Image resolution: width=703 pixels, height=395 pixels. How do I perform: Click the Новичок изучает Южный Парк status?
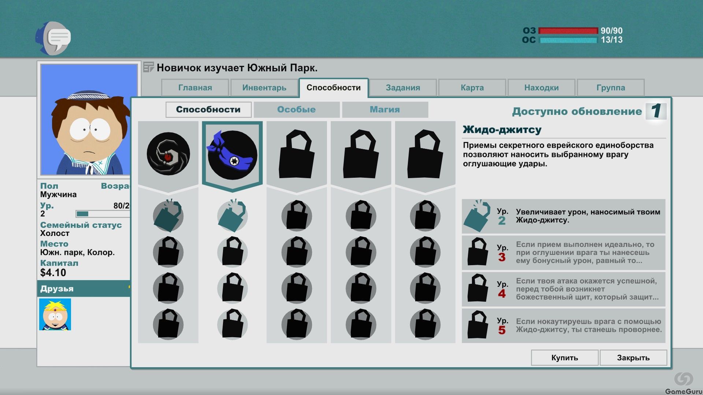tap(237, 68)
